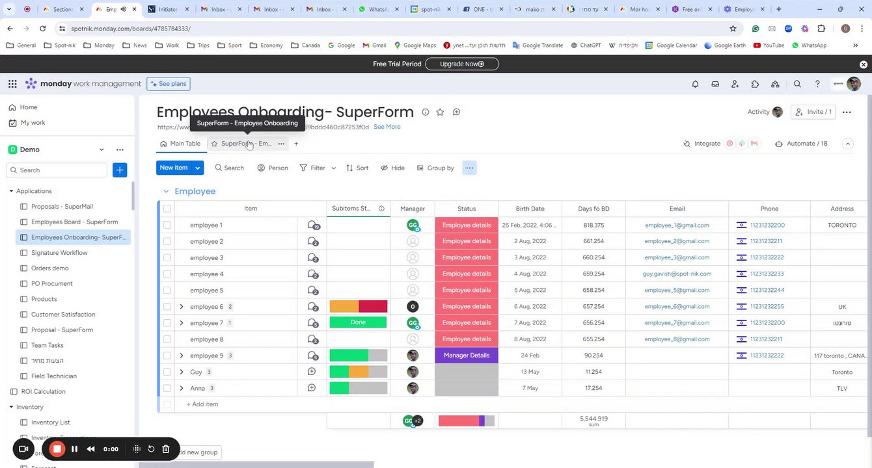Open Filter dropdown arrow
872x468 pixels.
tap(333, 168)
